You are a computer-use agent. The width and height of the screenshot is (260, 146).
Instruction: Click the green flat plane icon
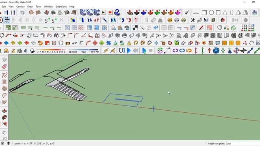pyautogui.click(x=20, y=43)
